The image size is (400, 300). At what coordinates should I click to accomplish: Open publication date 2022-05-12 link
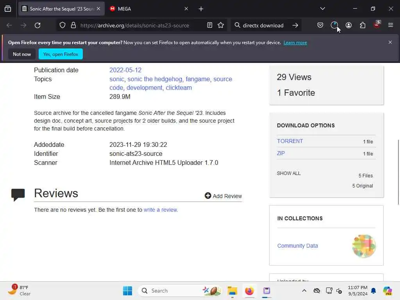tap(125, 70)
